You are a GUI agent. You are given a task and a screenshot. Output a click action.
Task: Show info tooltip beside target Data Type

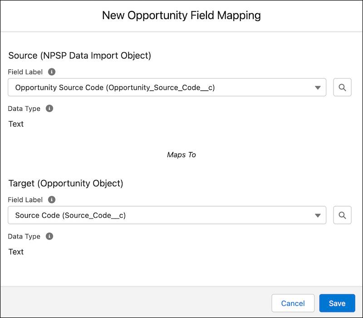tap(49, 236)
